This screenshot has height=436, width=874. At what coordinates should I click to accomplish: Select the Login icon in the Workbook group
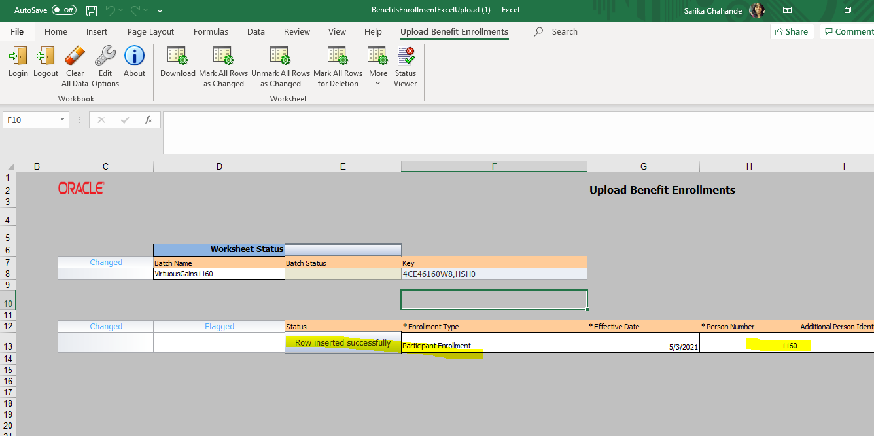(x=18, y=64)
